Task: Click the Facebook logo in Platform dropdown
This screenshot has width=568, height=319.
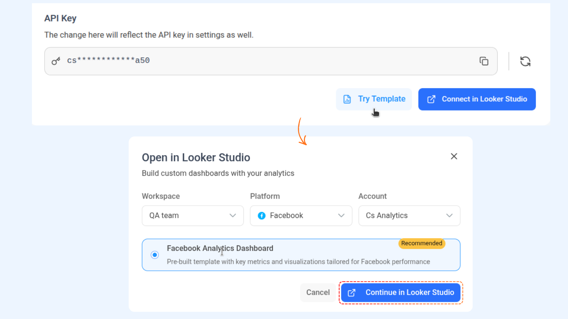Action: click(262, 216)
